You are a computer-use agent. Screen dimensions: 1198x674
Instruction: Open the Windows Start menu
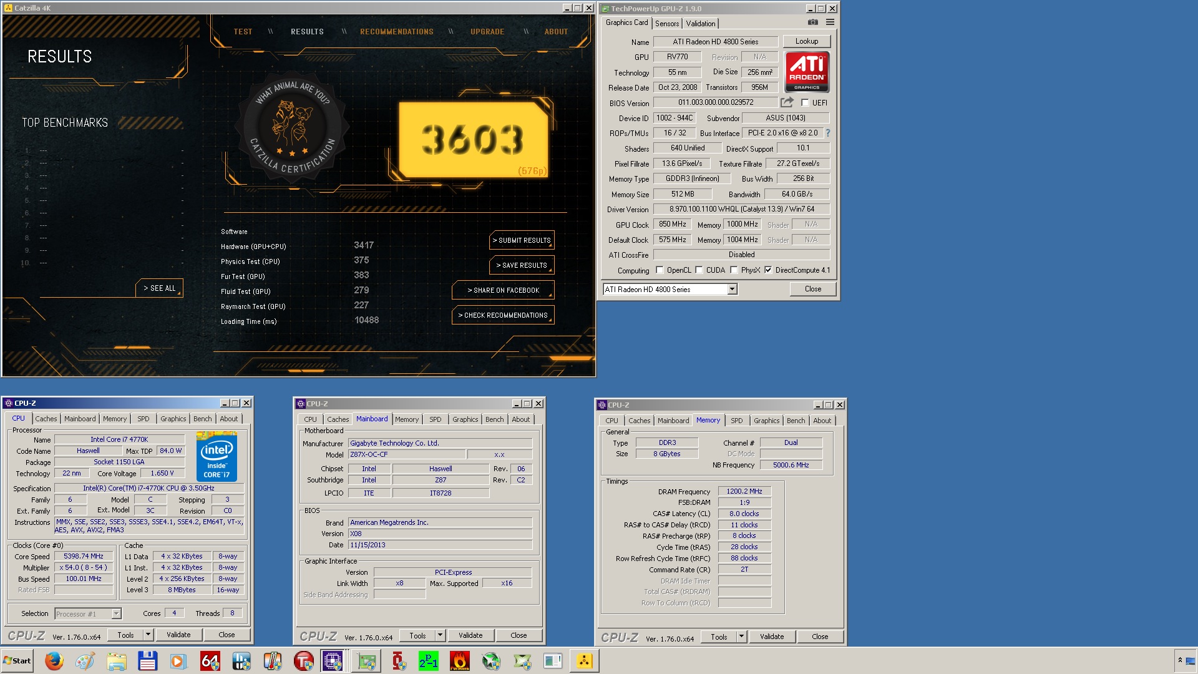(17, 660)
